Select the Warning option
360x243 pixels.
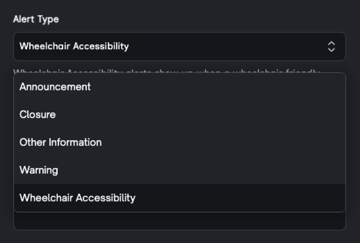tap(39, 170)
